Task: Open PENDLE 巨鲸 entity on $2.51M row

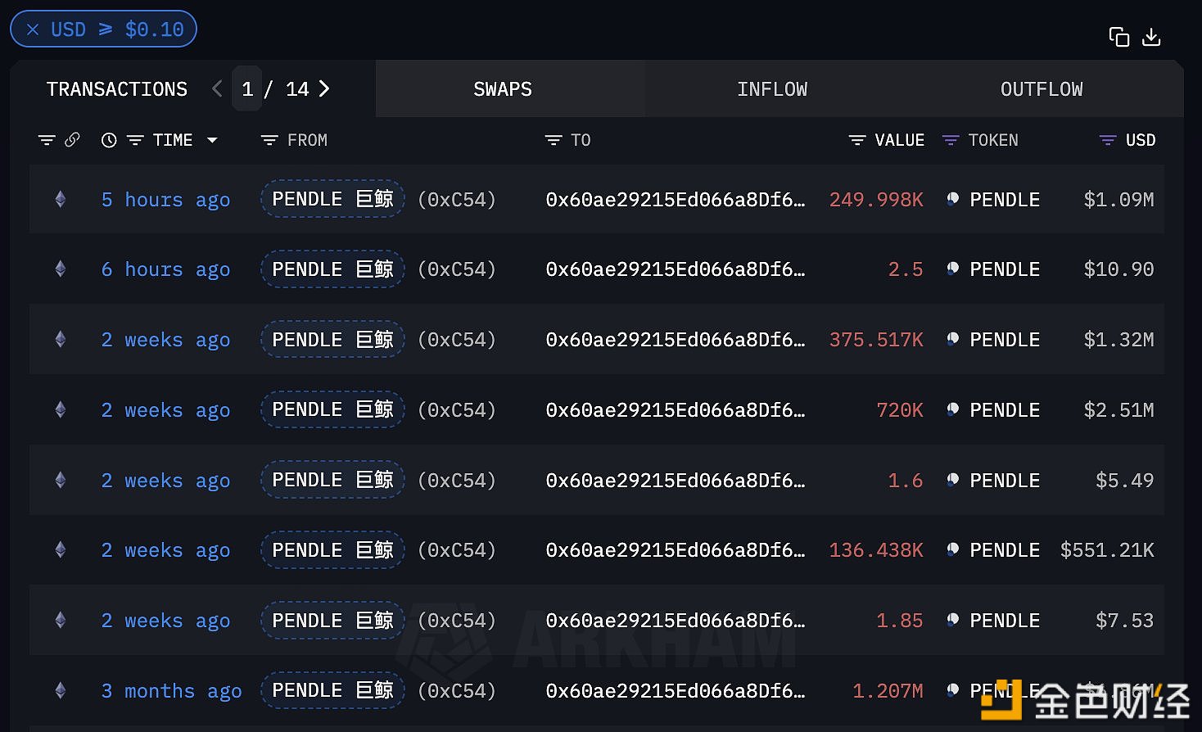Action: pos(332,409)
